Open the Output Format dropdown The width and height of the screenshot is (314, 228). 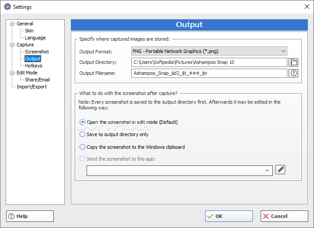coord(209,51)
